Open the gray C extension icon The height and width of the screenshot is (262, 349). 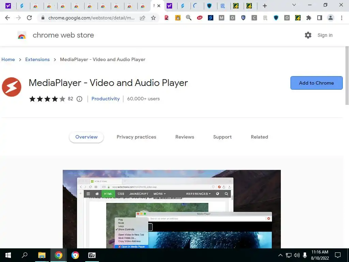point(254,18)
